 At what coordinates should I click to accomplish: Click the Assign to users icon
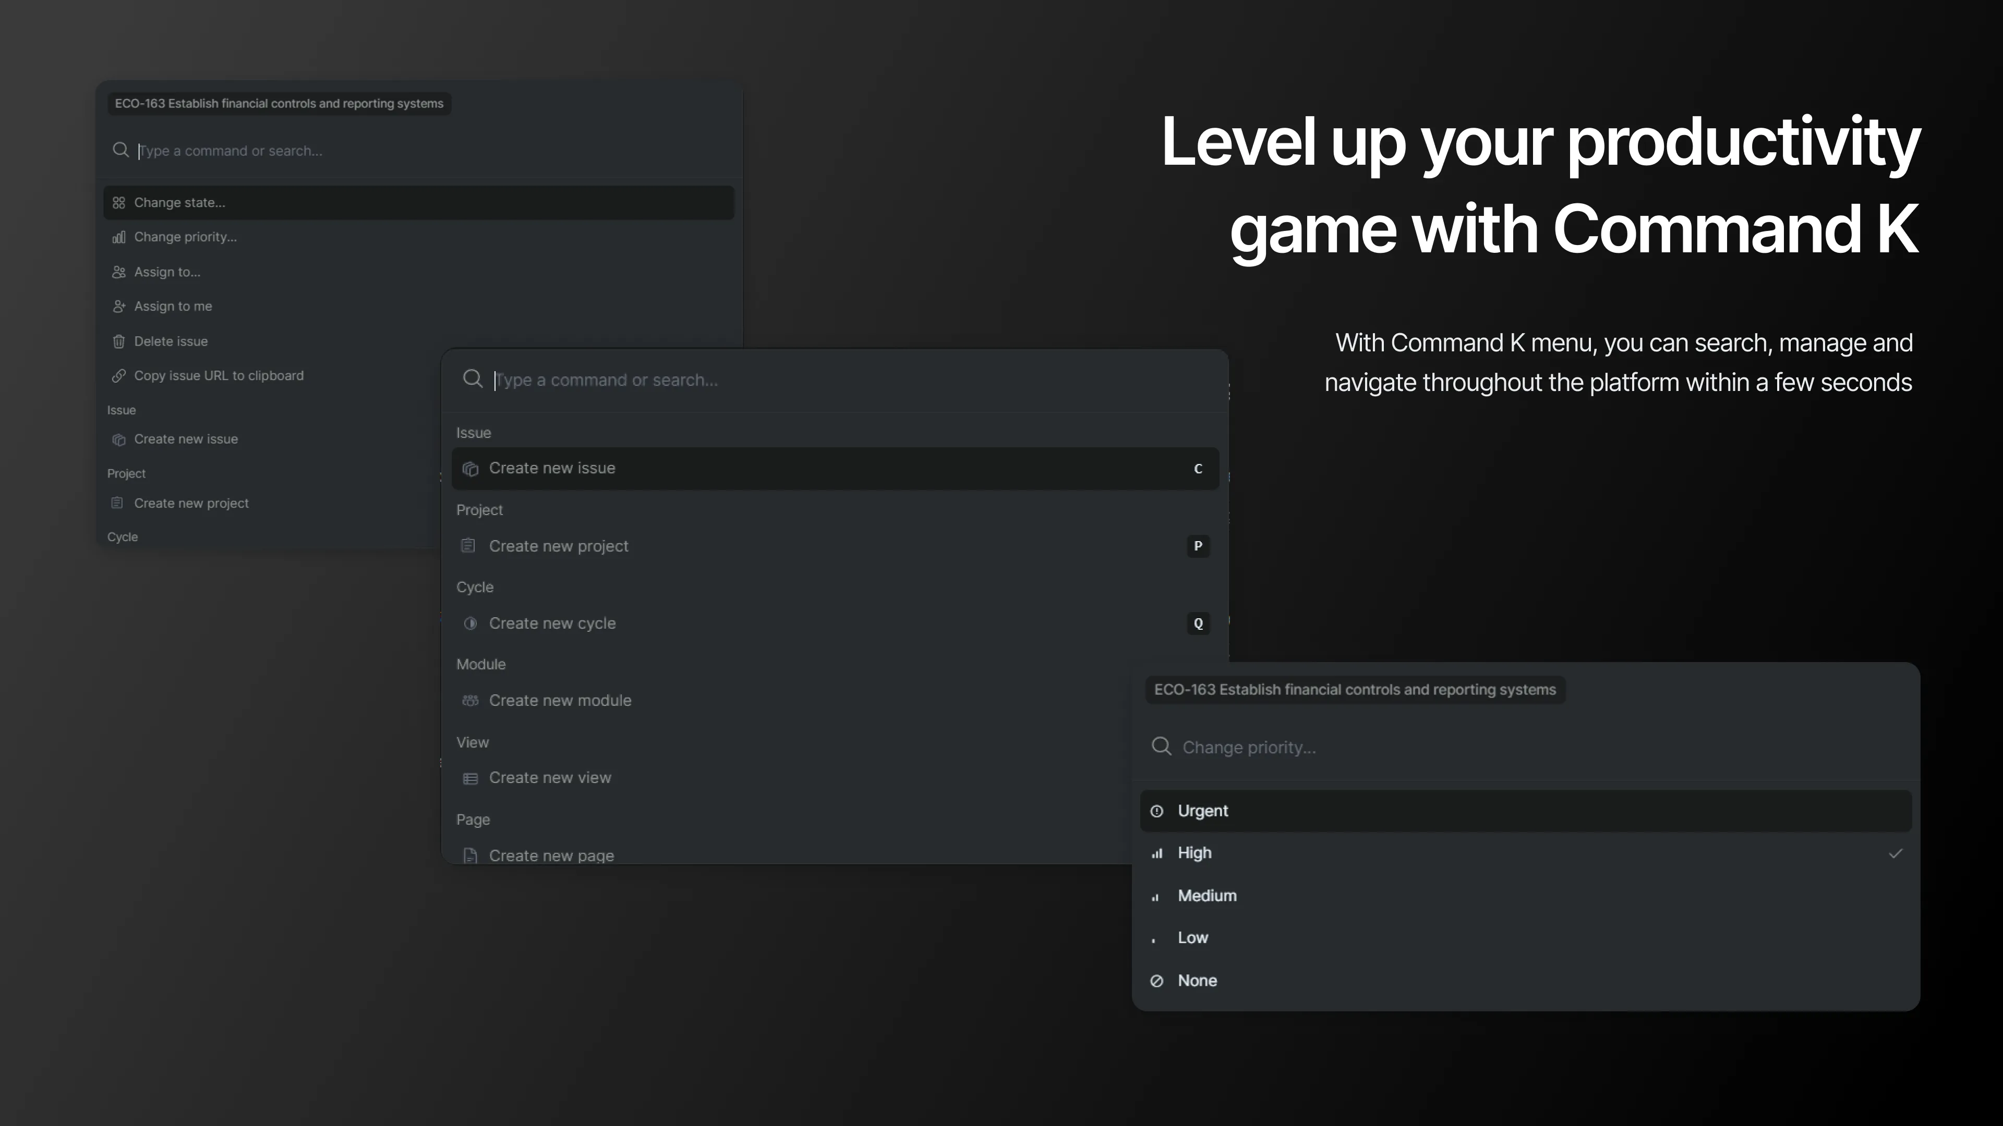119,272
